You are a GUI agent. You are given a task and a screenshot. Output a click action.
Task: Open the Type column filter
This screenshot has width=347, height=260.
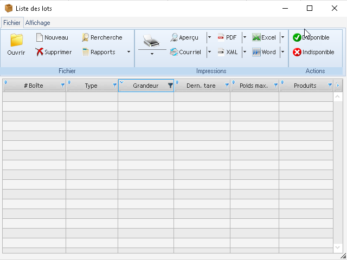coord(114,86)
